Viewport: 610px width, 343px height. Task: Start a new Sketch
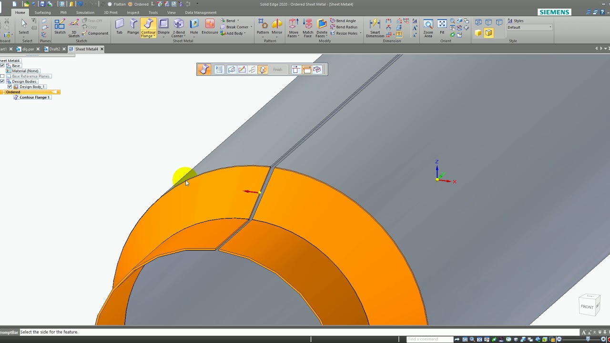click(x=60, y=27)
